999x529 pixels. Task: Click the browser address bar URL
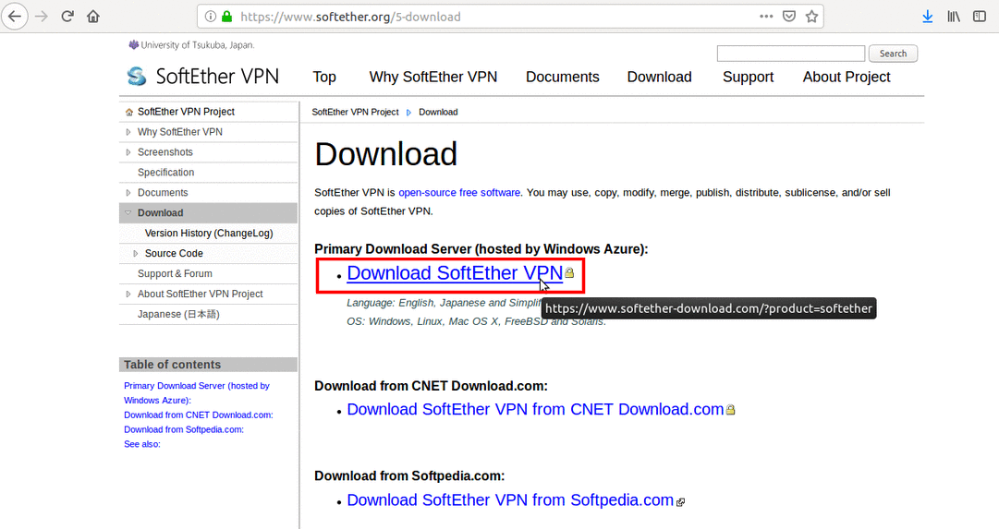[x=350, y=17]
